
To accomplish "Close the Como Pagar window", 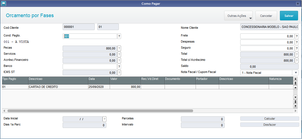I will click(x=298, y=4).
